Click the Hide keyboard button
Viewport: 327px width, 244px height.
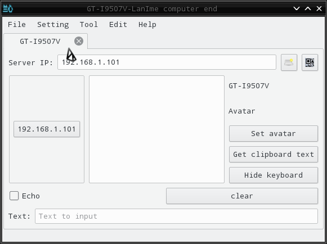[x=274, y=175]
